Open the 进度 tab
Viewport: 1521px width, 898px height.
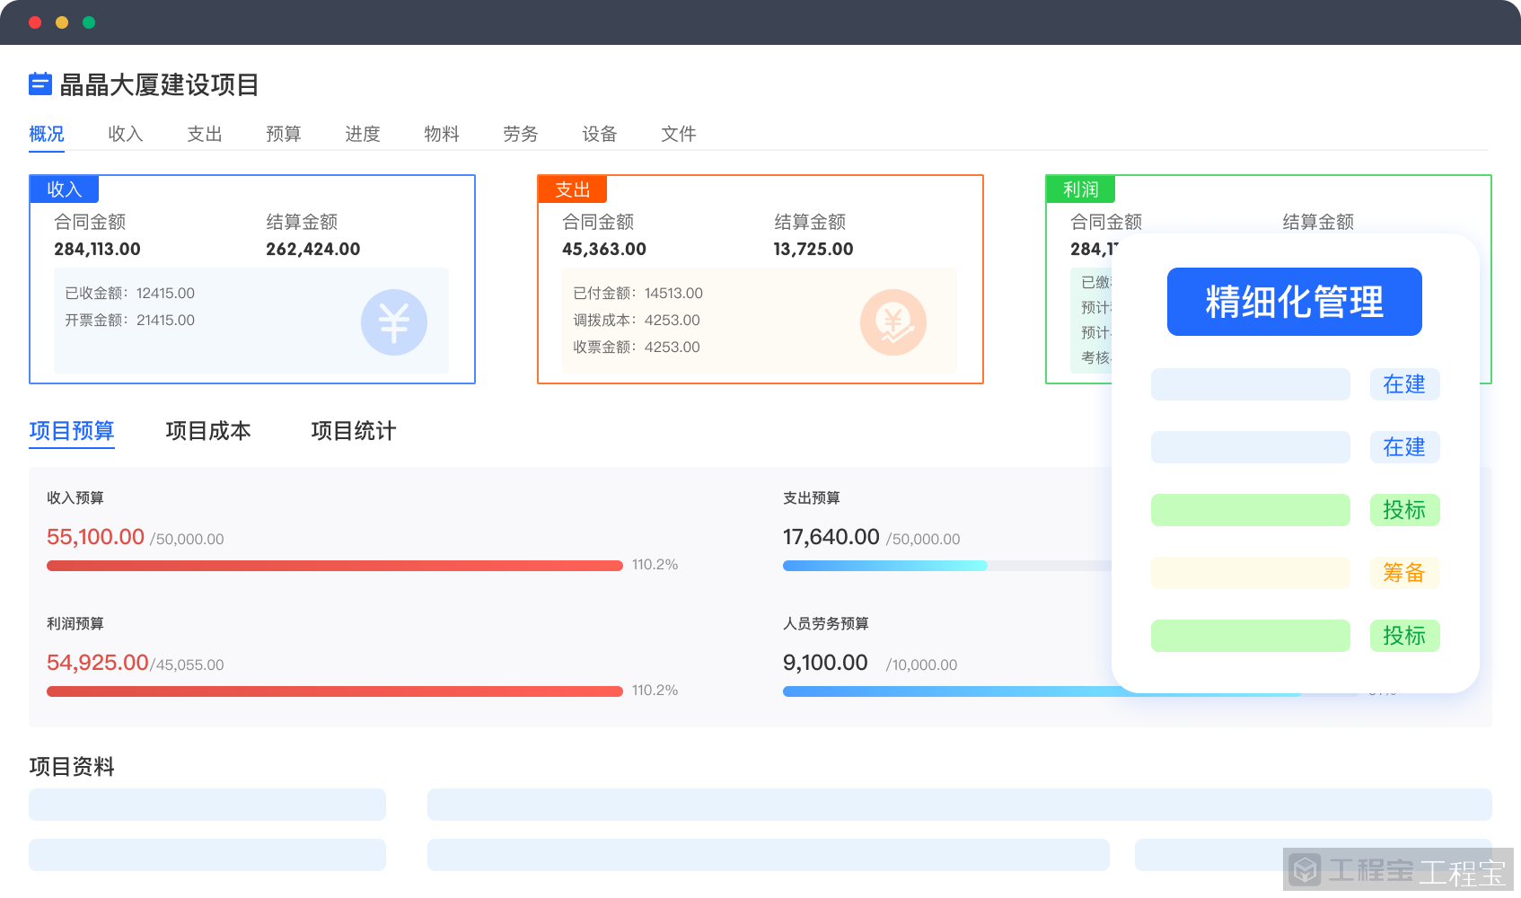[x=363, y=134]
